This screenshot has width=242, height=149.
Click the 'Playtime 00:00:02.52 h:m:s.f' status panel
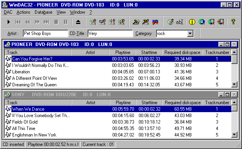tap(53, 144)
